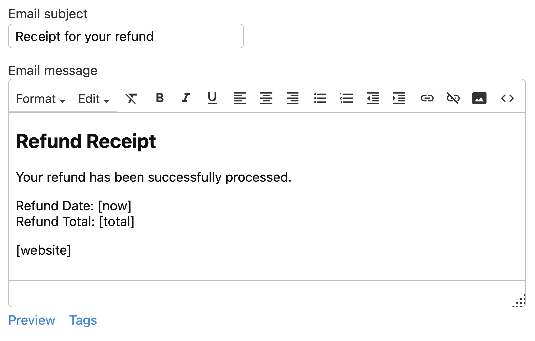Screen dimensions: 535x341
Task: Decrease the indent level
Action: tap(373, 98)
